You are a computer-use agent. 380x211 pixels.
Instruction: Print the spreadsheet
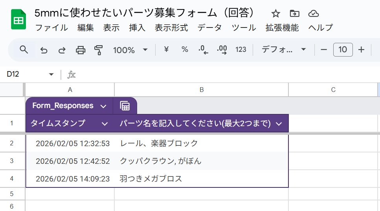tap(81, 50)
